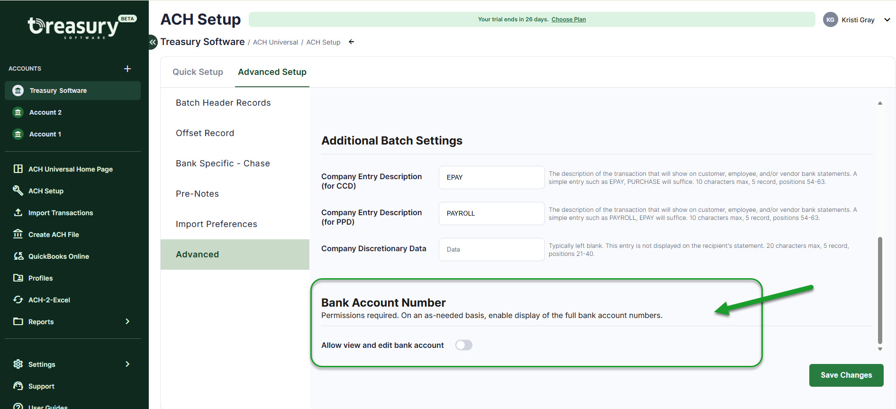This screenshot has height=409, width=896.
Task: Open the Kristi Gray user dropdown
Action: (x=887, y=20)
